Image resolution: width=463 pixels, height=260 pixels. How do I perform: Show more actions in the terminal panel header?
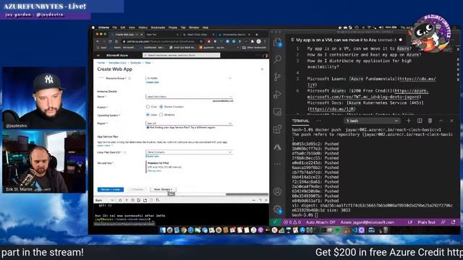(x=318, y=121)
